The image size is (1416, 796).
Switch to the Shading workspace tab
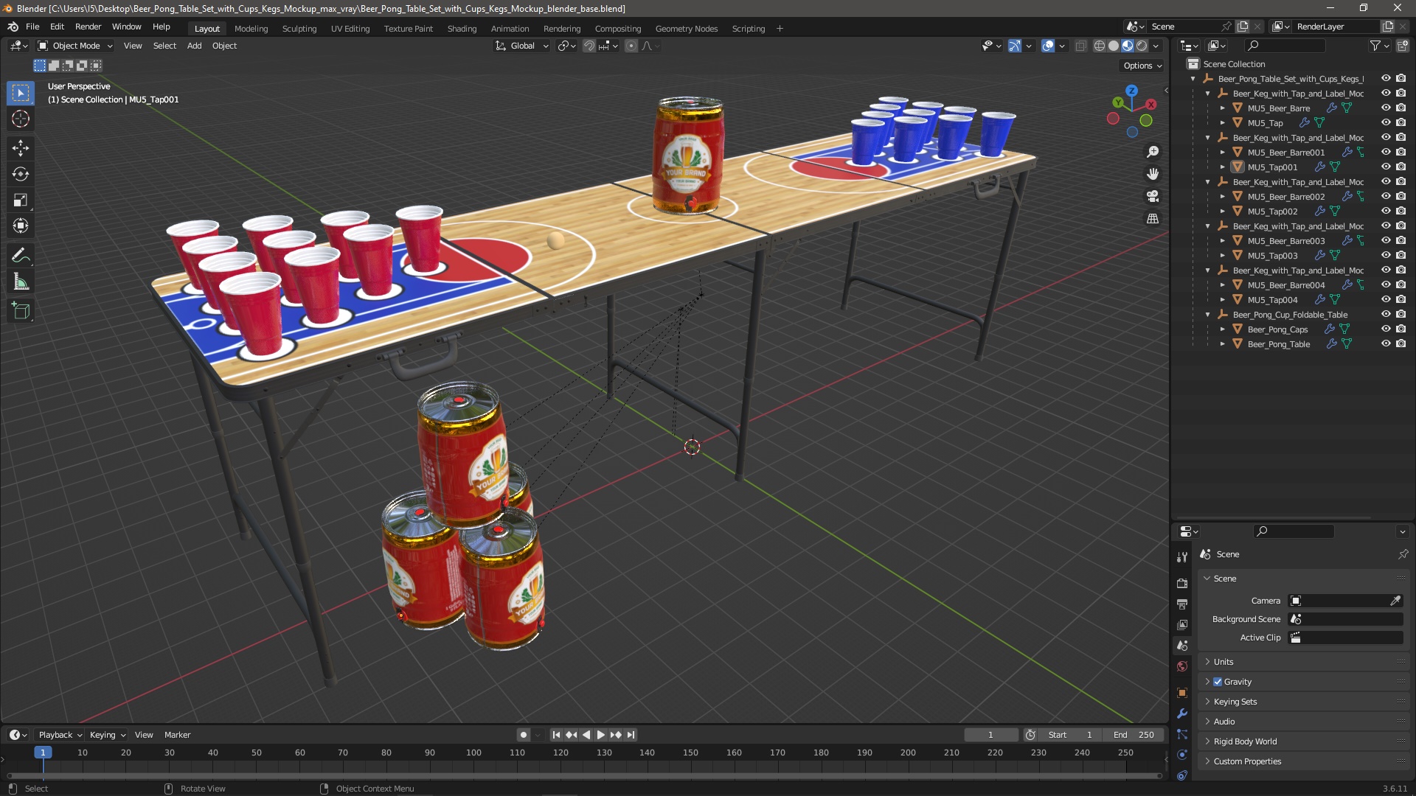click(x=462, y=29)
